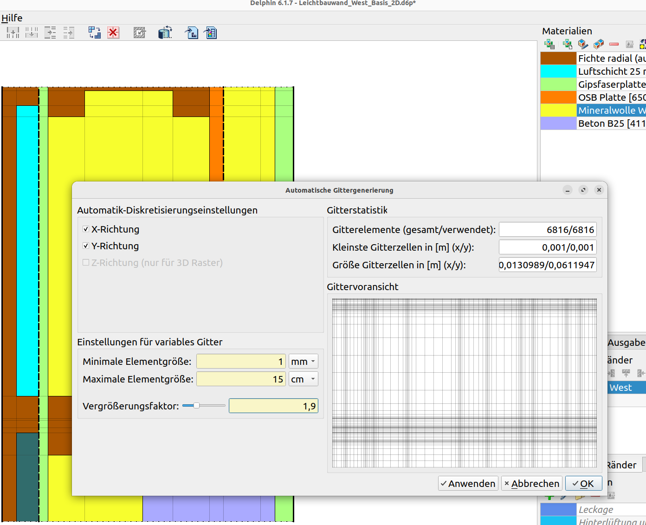Add material from file icon in Materialien
Image resolution: width=646 pixels, height=525 pixels.
pos(567,44)
